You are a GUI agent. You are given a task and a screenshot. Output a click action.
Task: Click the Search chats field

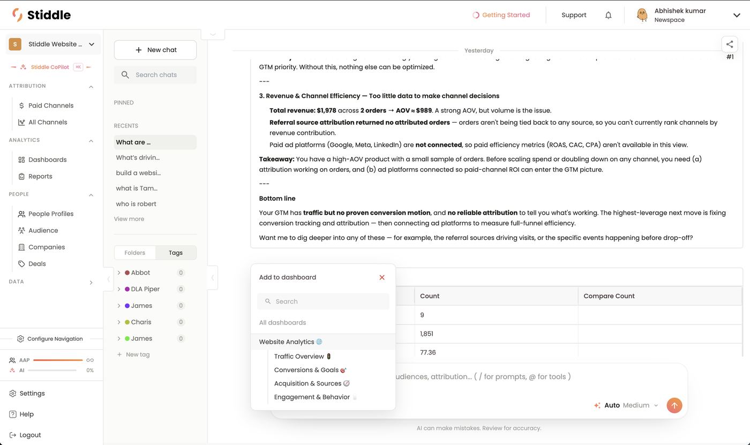coord(155,75)
